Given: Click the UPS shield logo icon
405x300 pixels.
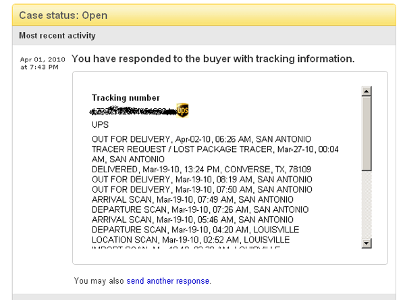Looking at the screenshot, I should [x=182, y=110].
